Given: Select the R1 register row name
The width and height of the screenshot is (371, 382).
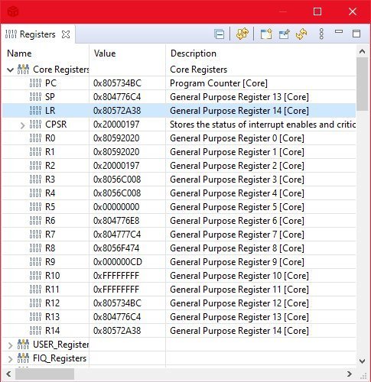Looking at the screenshot, I should [50, 152].
